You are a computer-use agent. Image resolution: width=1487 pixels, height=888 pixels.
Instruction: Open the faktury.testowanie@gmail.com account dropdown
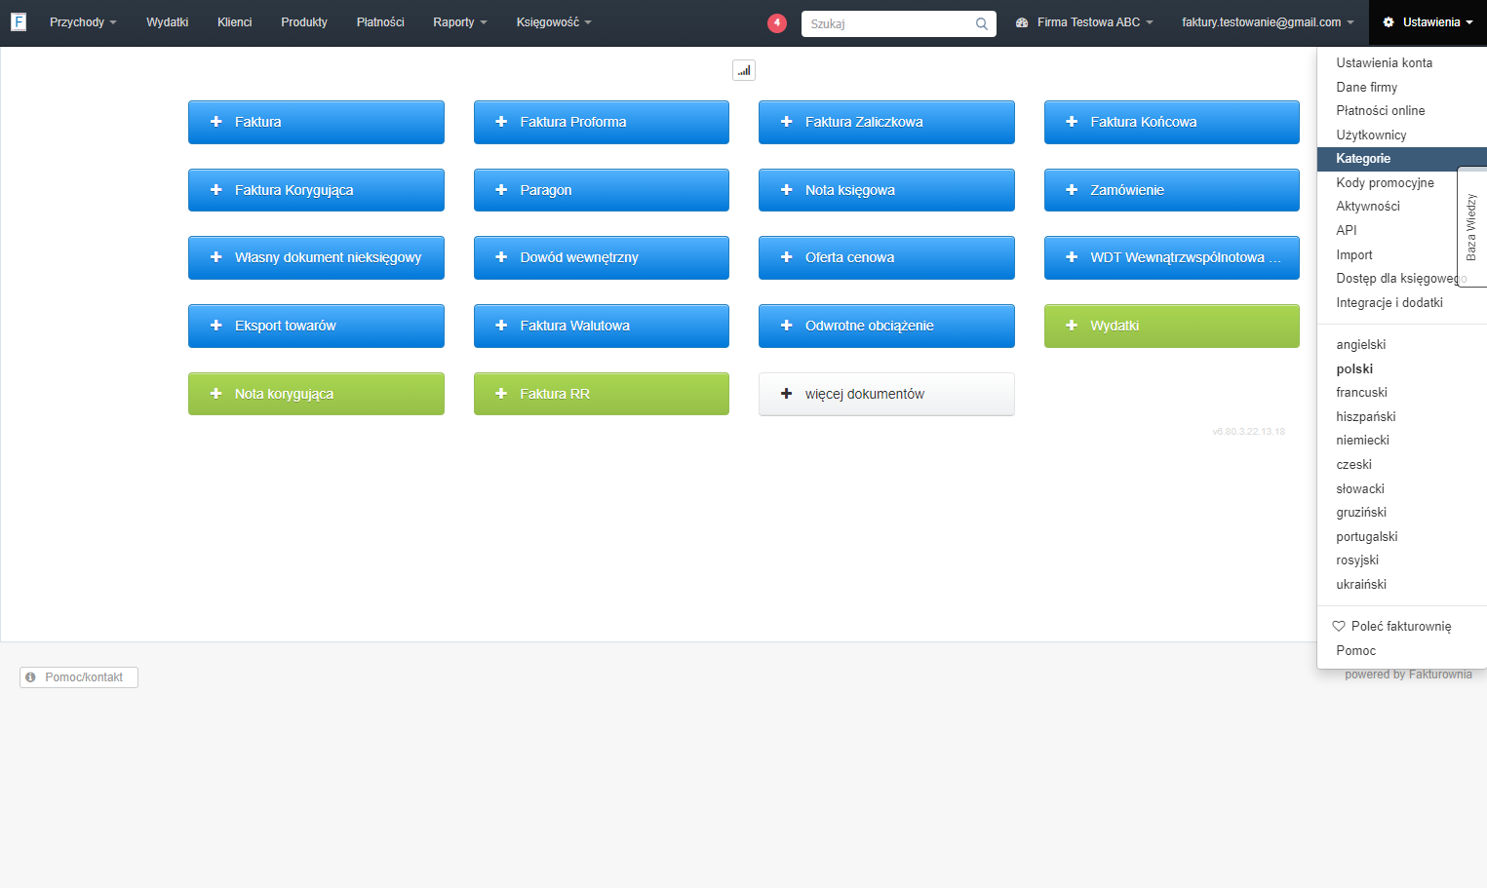(x=1268, y=22)
